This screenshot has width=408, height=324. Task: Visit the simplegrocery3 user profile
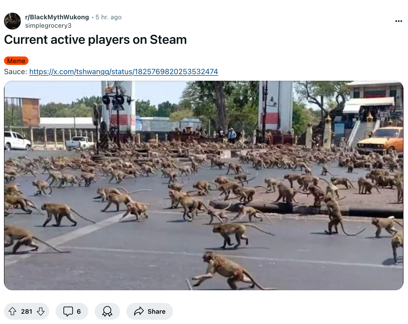pyautogui.click(x=48, y=26)
